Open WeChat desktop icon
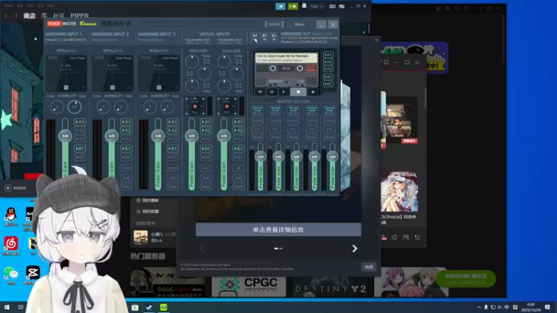 click(11, 275)
